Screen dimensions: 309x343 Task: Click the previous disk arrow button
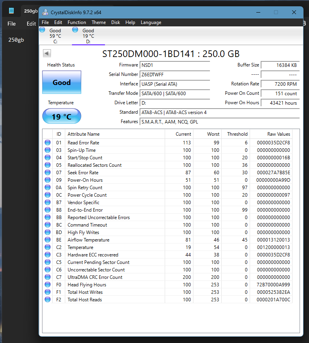pos(47,53)
